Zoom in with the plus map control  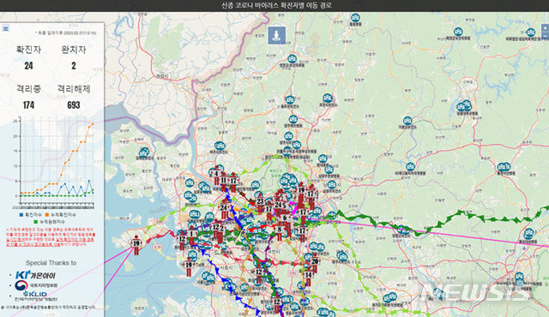546,28
